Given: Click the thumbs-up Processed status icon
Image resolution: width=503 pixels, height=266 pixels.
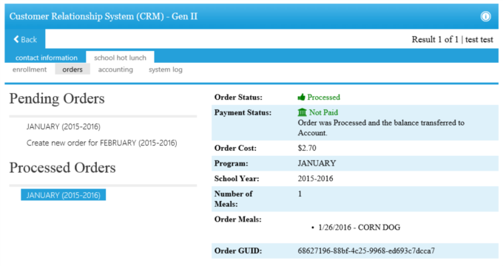Looking at the screenshot, I should 301,97.
